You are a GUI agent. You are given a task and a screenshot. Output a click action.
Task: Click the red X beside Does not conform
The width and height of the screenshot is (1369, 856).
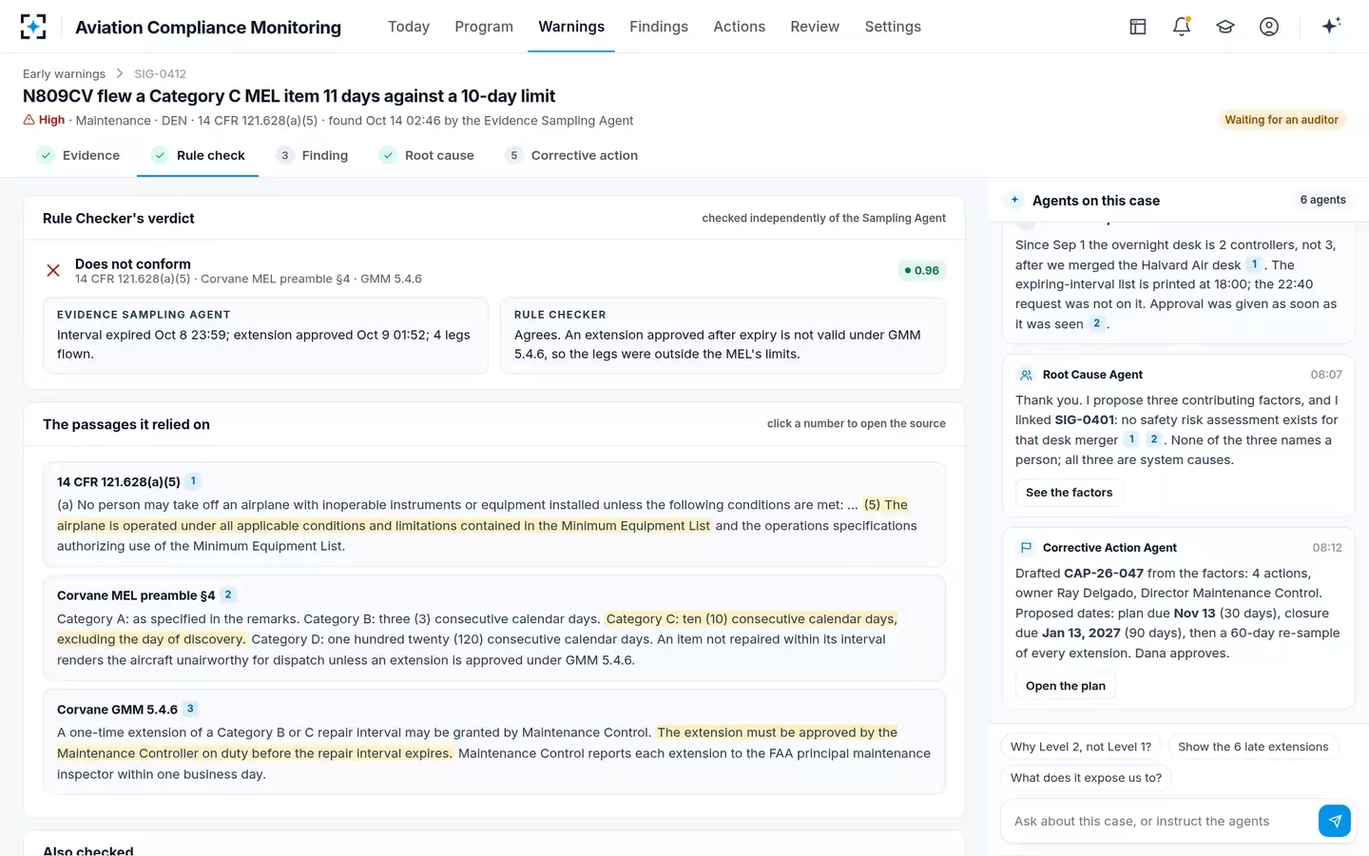53,271
